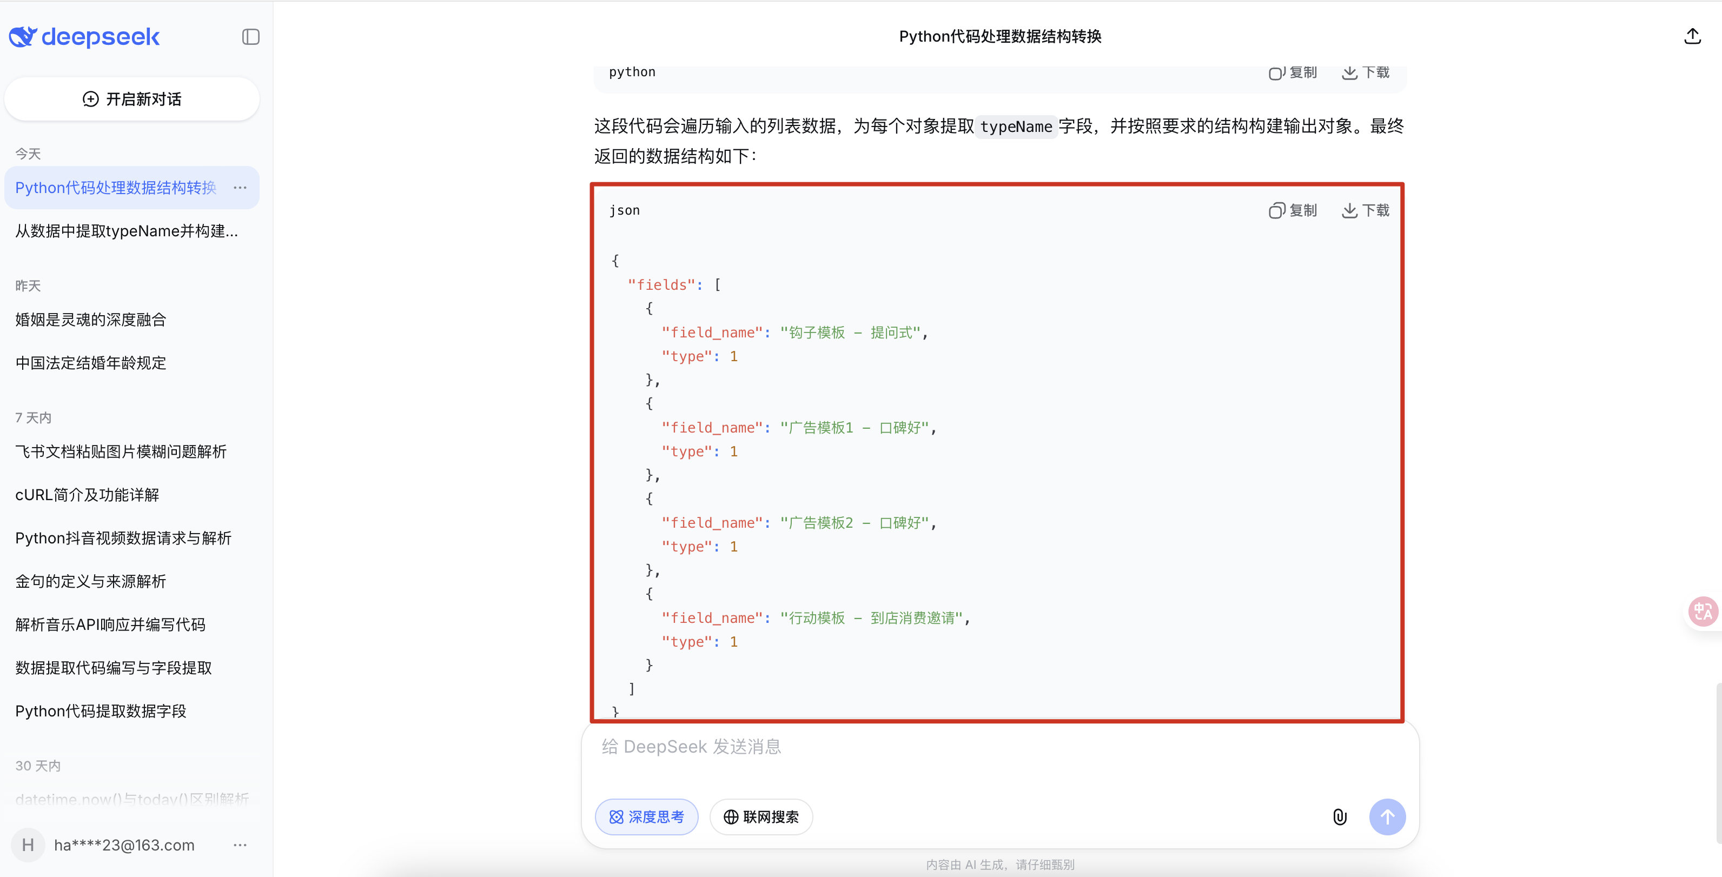
Task: Download the python code block
Action: coord(1366,72)
